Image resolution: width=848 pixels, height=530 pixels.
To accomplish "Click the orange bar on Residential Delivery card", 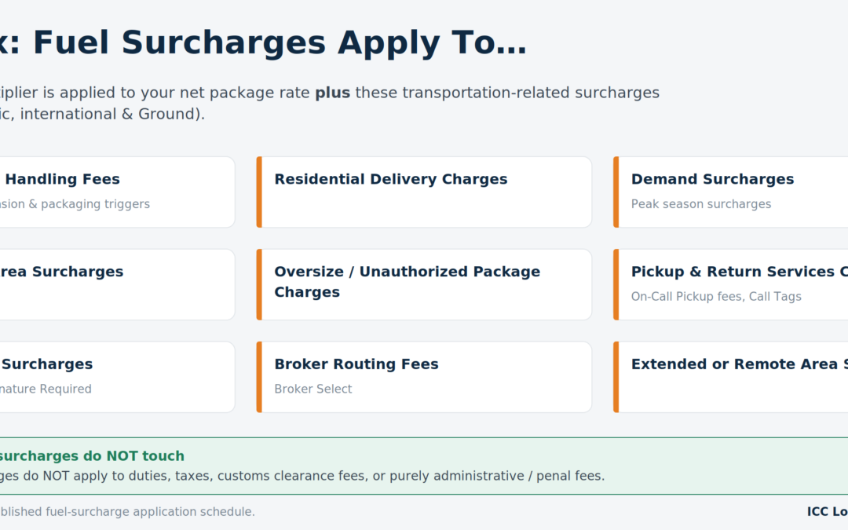I will point(259,192).
